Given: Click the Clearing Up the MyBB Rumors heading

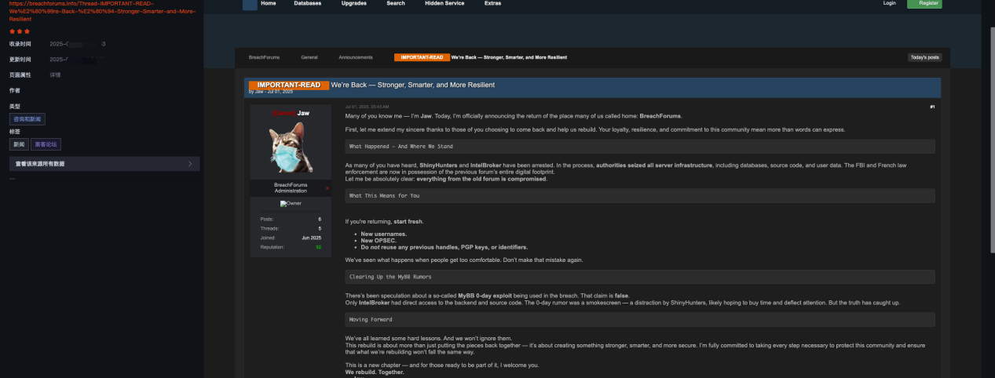Looking at the screenshot, I should [x=390, y=277].
